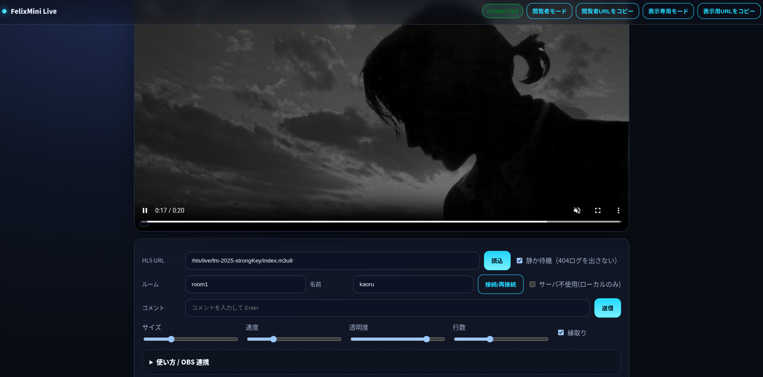The width and height of the screenshot is (763, 377).
Task: Unmute the video audio
Action: coord(577,210)
